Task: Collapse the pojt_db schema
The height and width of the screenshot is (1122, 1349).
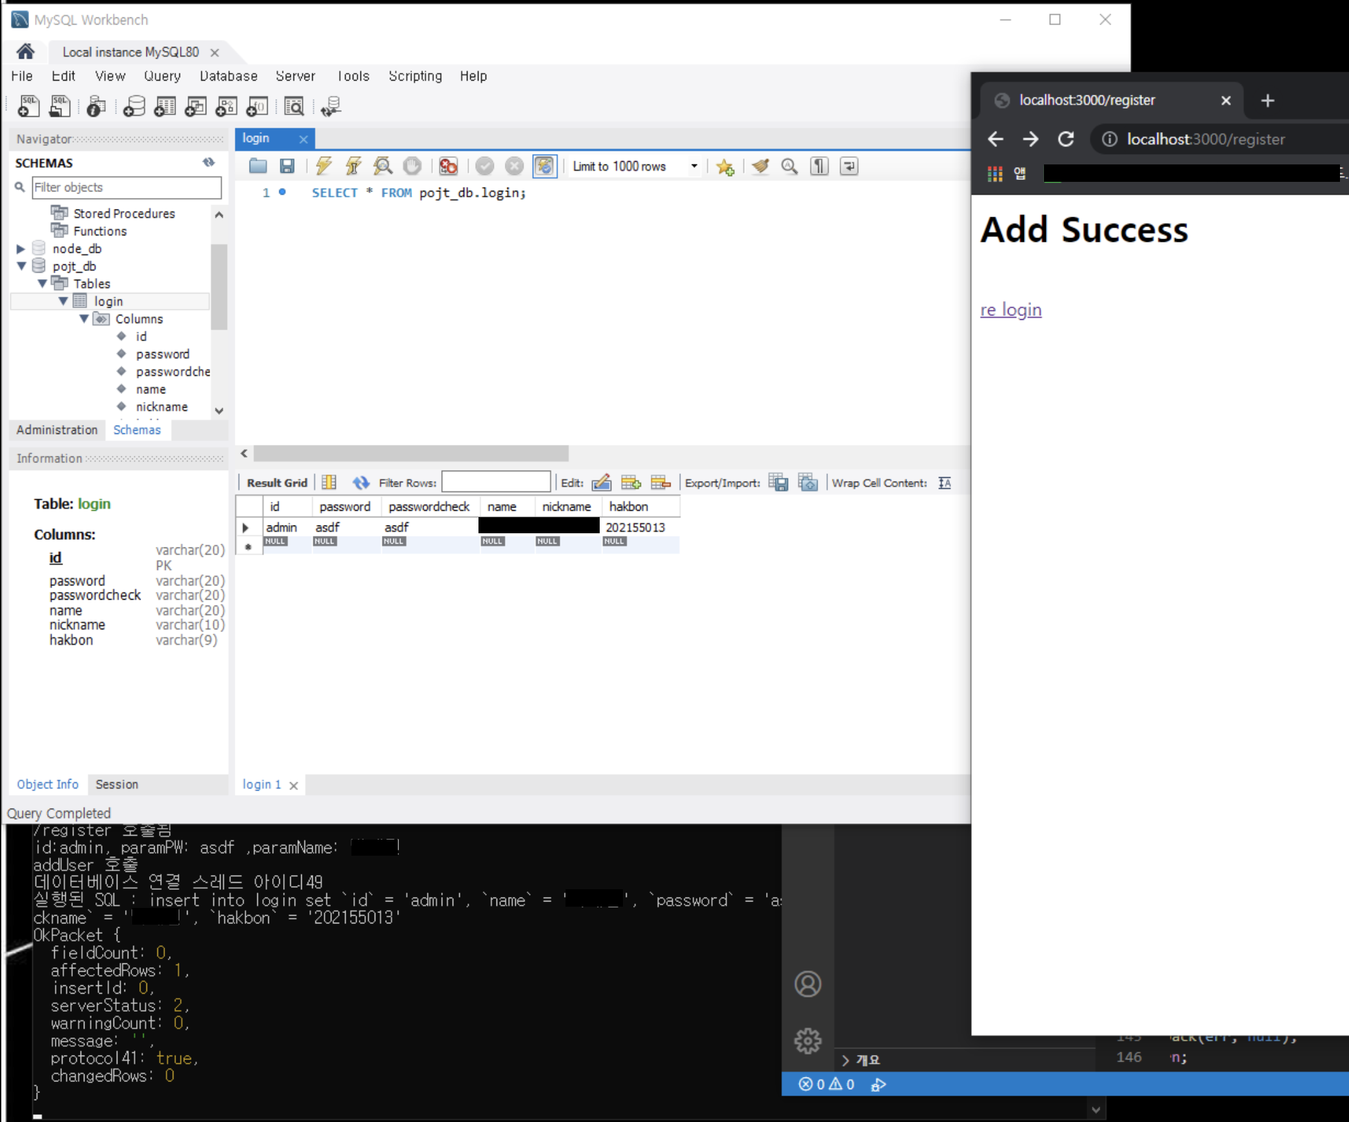Action: pos(21,266)
